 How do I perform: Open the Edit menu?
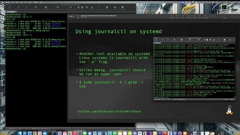click(x=17, y=2)
